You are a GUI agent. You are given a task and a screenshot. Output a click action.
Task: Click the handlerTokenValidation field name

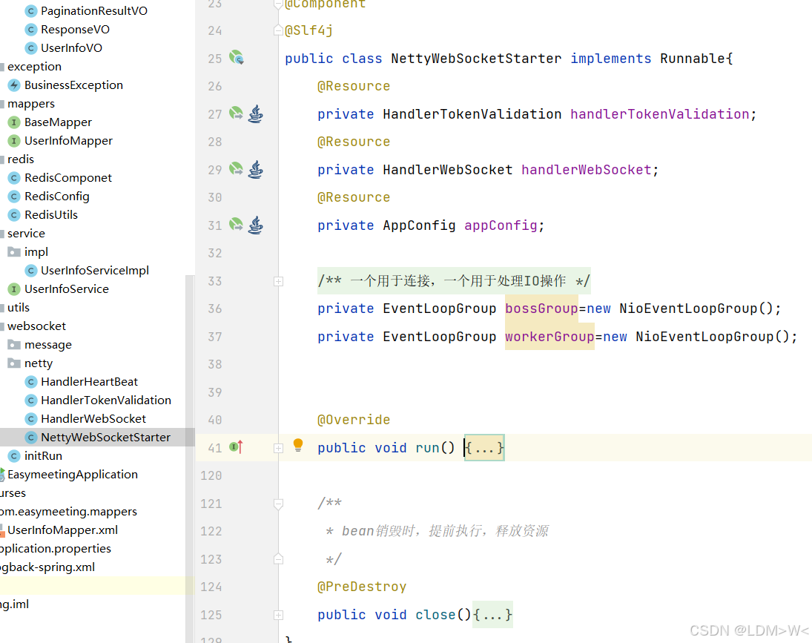tap(659, 114)
